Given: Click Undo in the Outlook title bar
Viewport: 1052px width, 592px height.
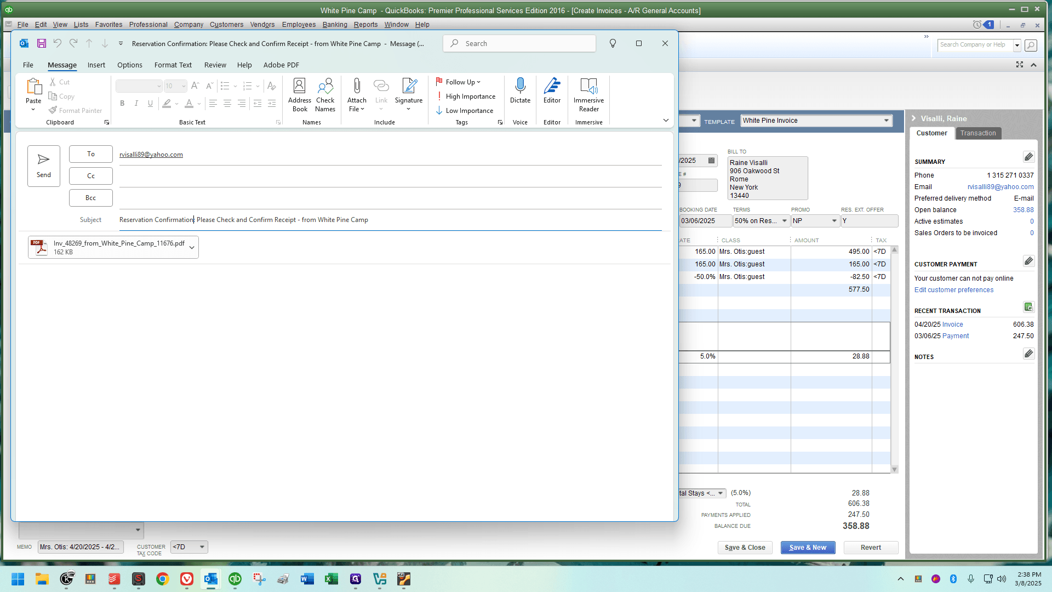Looking at the screenshot, I should point(58,43).
